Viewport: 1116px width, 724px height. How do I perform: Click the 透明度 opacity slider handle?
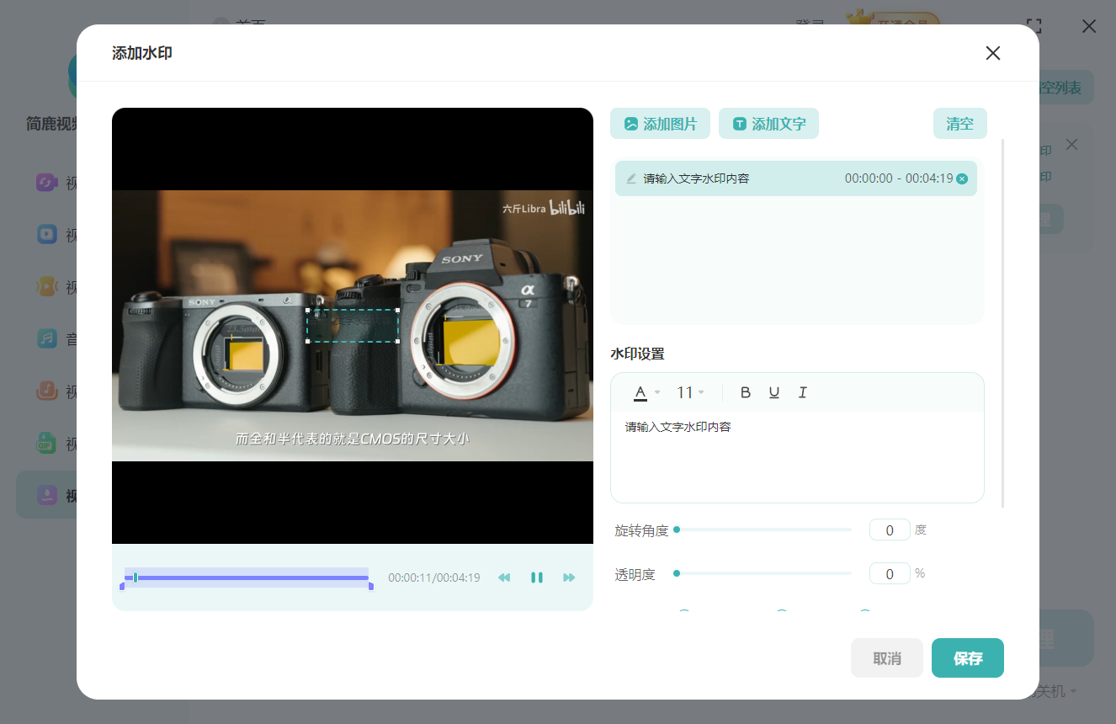point(677,573)
